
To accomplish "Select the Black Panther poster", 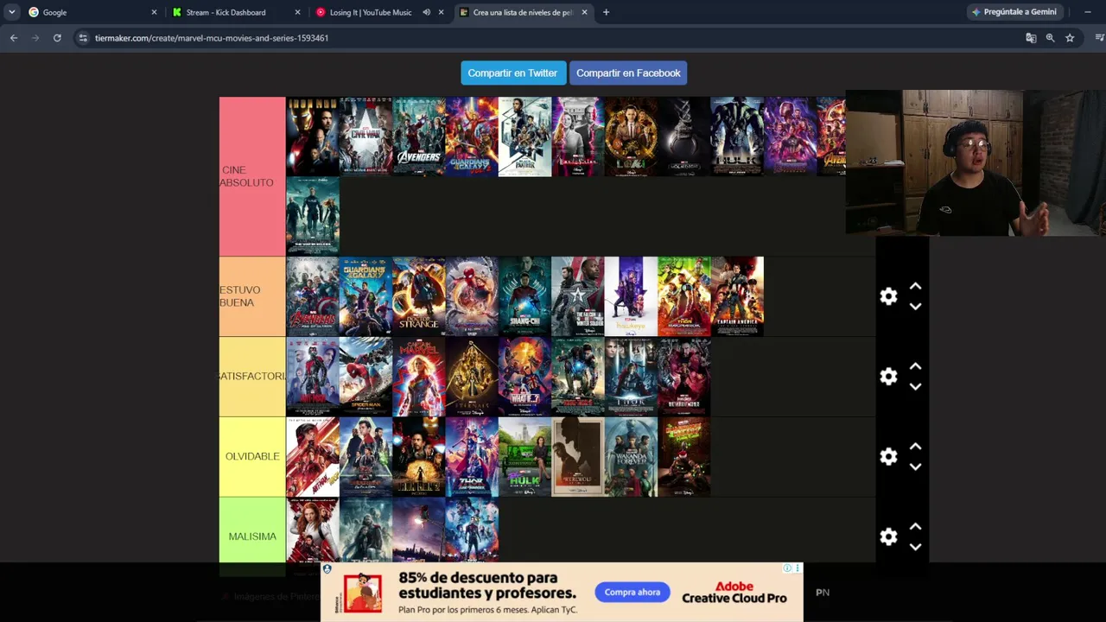I will 524,136.
